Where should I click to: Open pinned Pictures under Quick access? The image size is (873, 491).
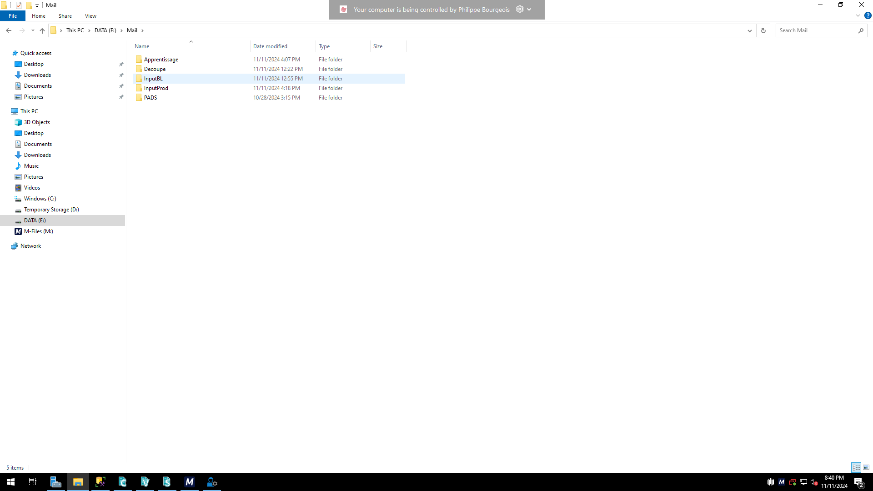click(x=34, y=97)
